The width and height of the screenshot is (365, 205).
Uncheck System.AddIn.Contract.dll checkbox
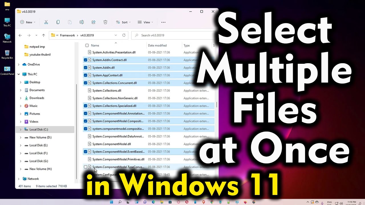[x=86, y=60]
